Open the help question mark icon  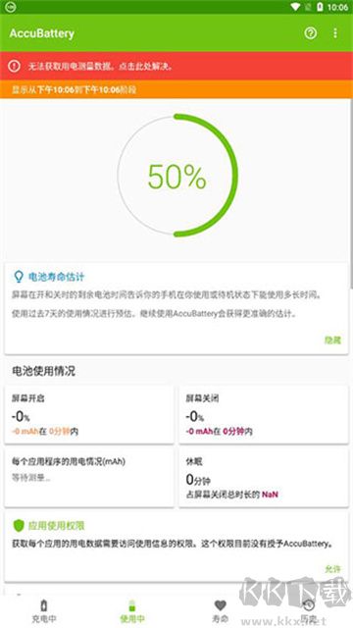pos(310,33)
